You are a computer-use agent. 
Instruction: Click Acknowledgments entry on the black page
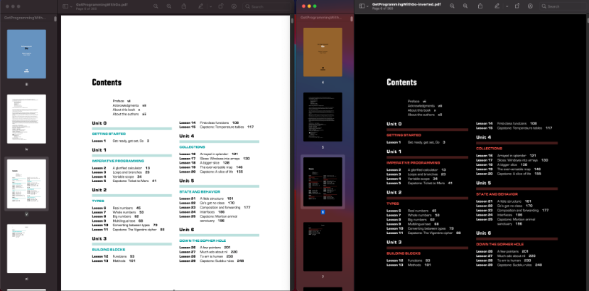(x=425, y=105)
